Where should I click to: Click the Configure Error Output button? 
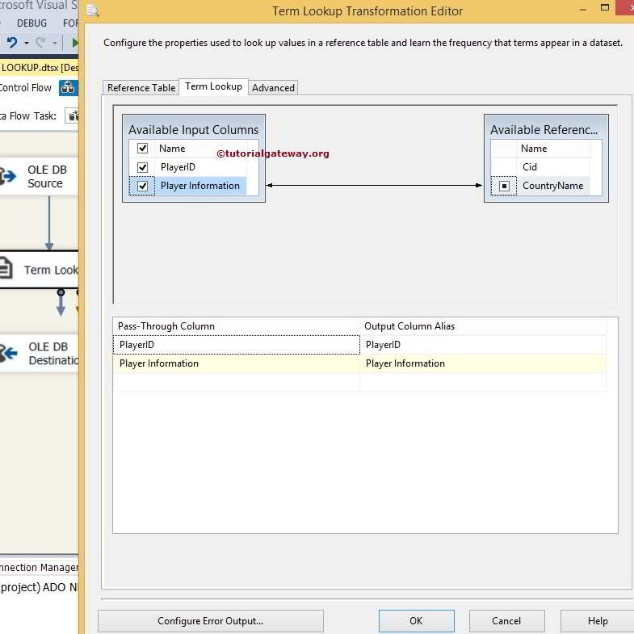pyautogui.click(x=210, y=620)
